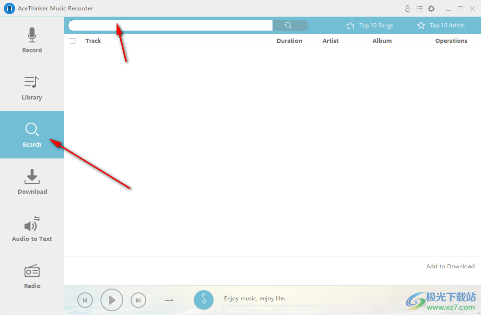Open the Search section in sidebar

click(x=32, y=135)
